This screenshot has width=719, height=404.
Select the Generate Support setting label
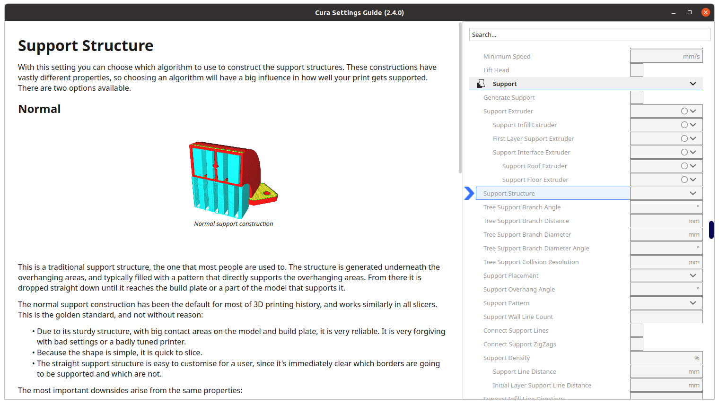[x=509, y=97]
